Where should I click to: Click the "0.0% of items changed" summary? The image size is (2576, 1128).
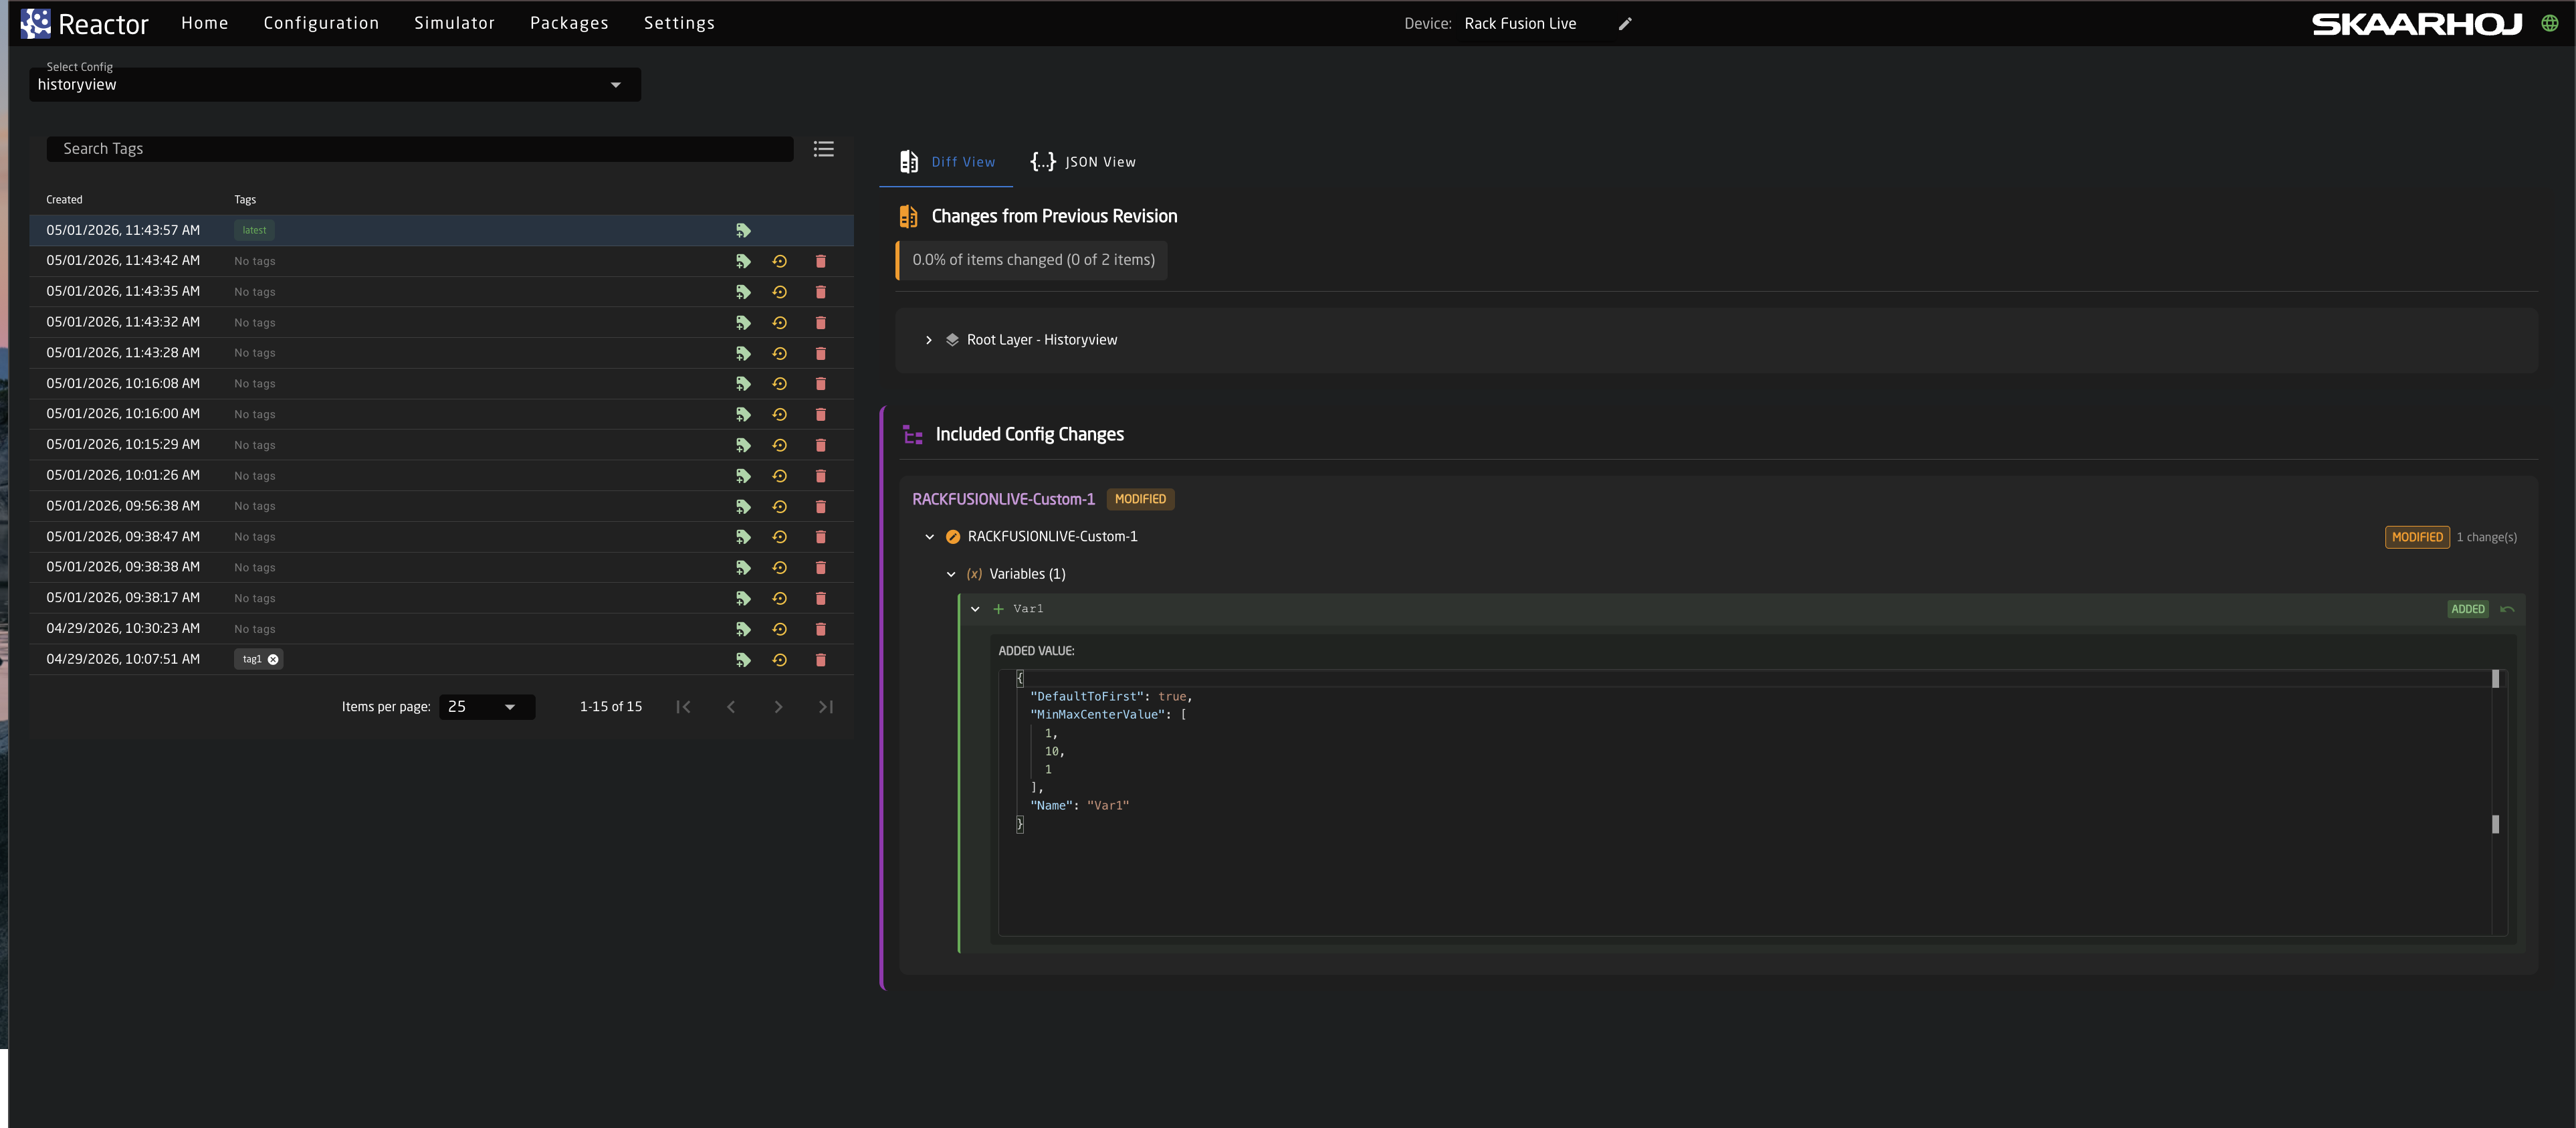[x=1033, y=260]
